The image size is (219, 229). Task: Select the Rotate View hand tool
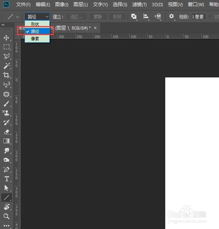point(6,207)
